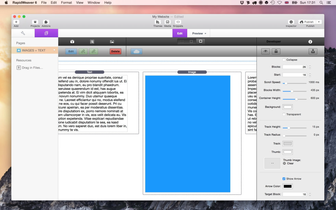Toggle the lock button in Developer panel
This screenshot has height=210, width=336.
[276, 51]
